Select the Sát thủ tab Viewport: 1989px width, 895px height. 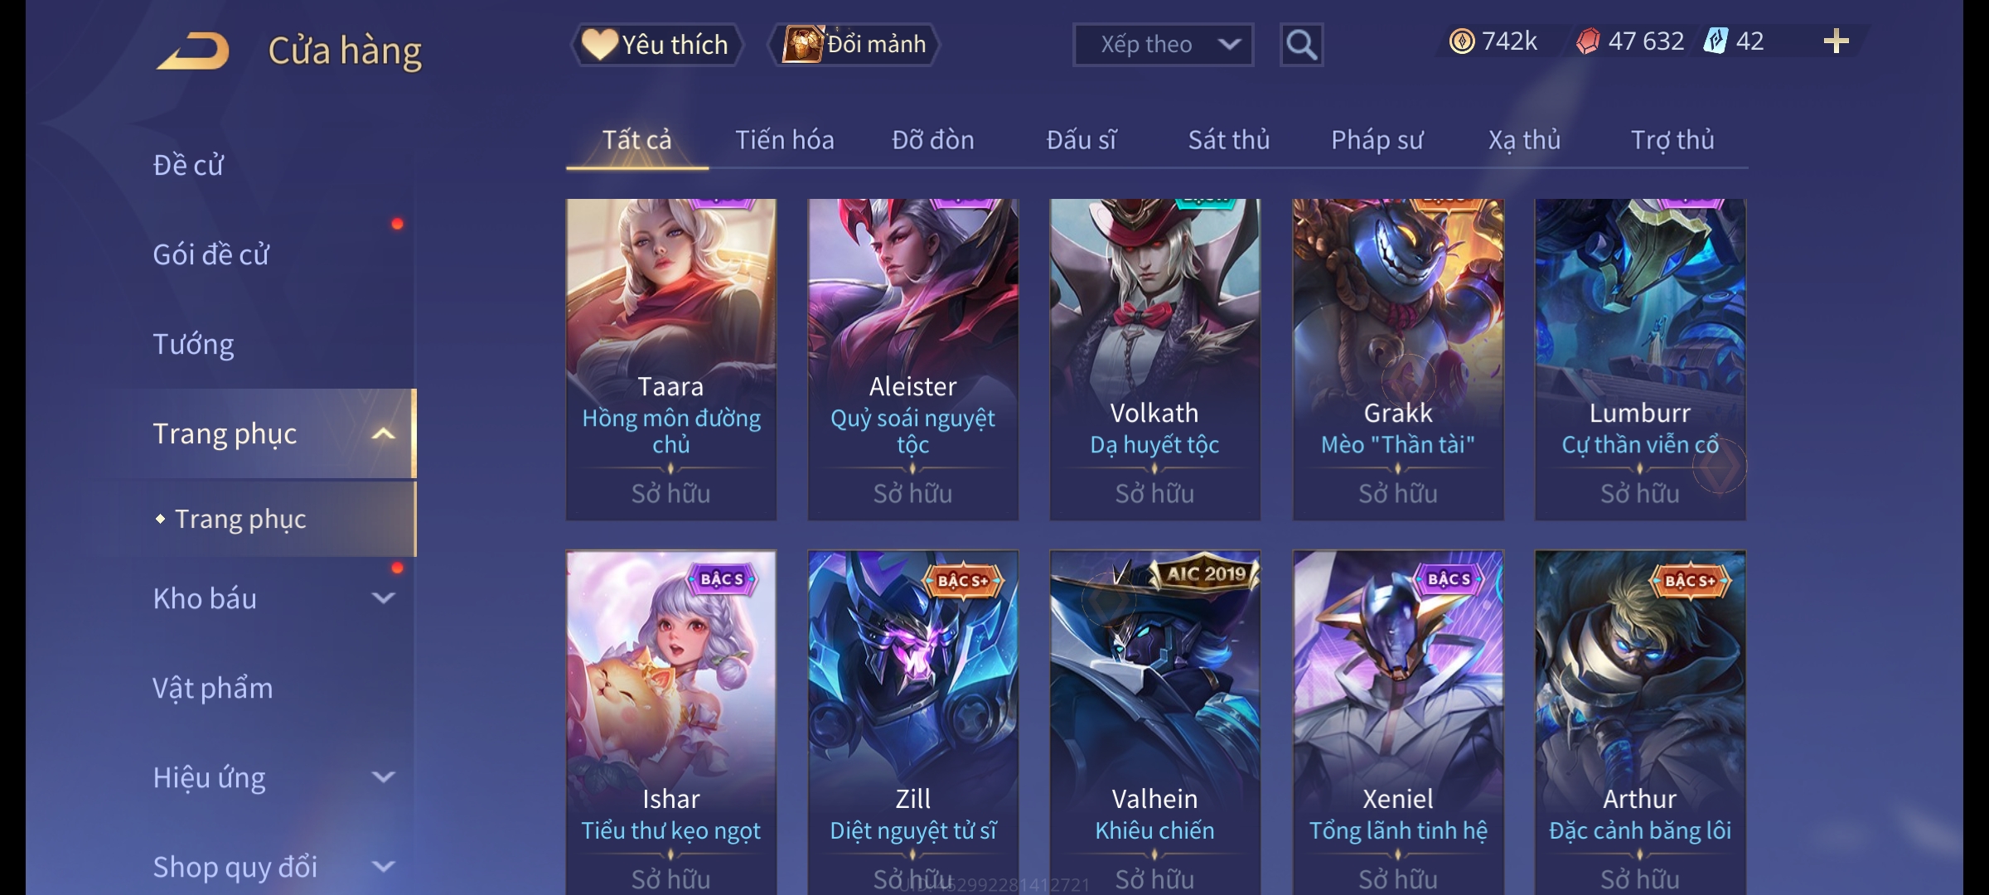click(1229, 139)
